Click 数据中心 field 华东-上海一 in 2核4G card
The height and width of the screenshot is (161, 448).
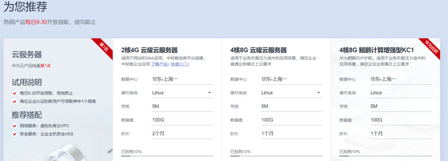[182, 79]
